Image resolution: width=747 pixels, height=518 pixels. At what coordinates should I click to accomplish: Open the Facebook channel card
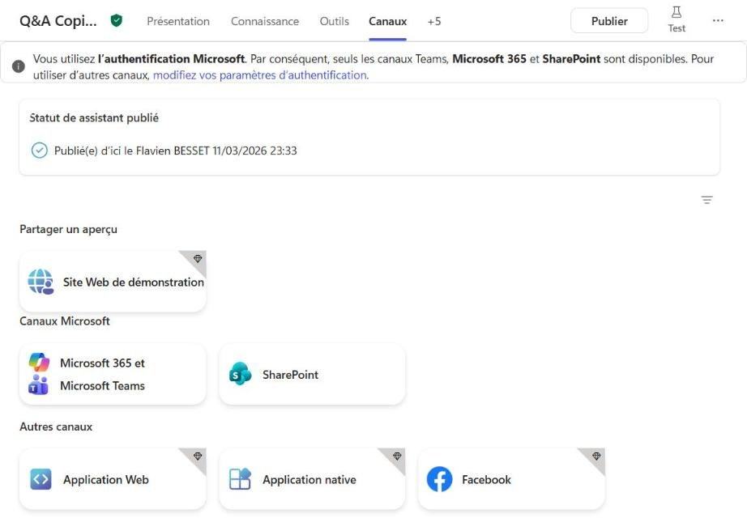511,479
